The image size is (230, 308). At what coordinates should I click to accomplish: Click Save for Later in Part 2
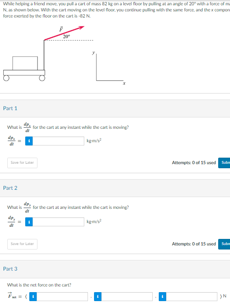point(22,244)
